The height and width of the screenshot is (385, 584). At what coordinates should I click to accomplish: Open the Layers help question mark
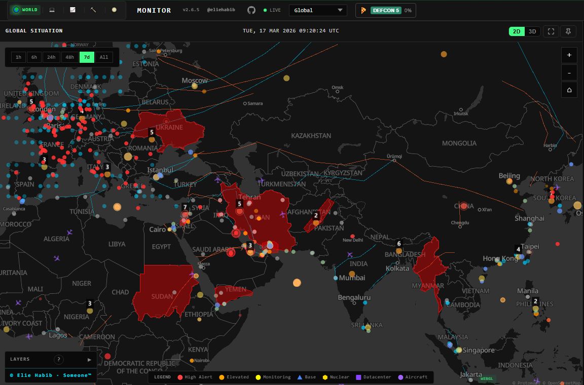[x=59, y=360]
